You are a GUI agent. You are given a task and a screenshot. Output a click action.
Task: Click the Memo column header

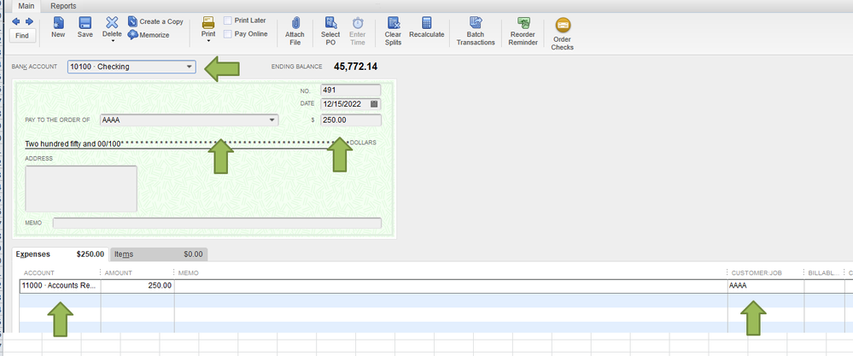pyautogui.click(x=188, y=273)
